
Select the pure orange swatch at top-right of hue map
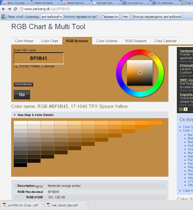click(156, 123)
